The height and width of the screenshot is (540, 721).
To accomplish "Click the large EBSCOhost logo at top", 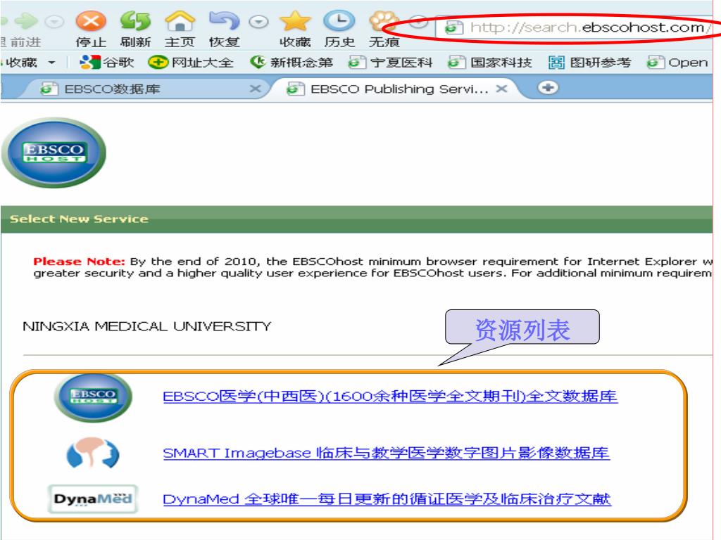I will tap(54, 153).
